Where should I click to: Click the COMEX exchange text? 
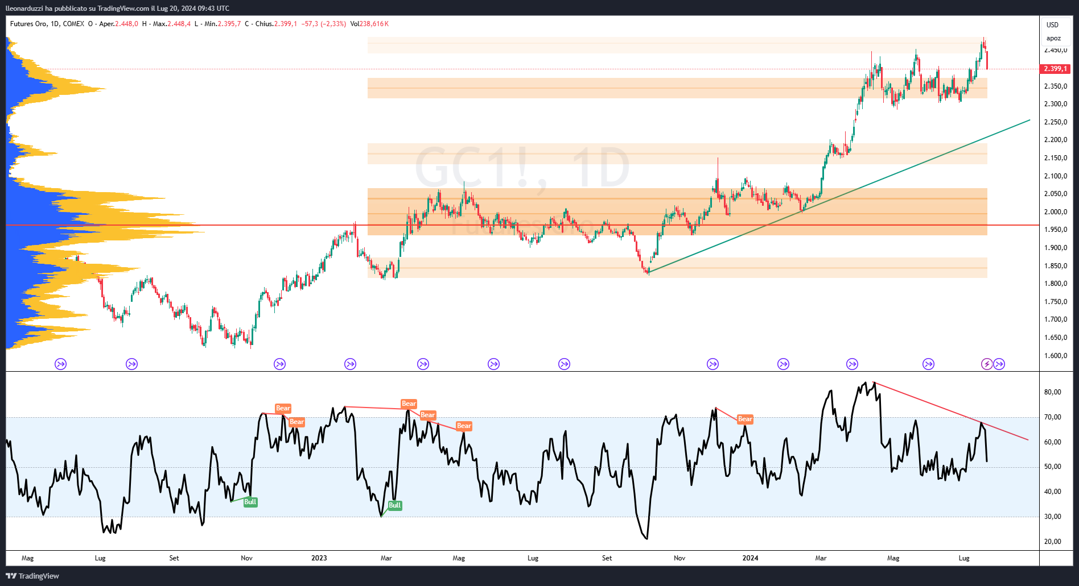pyautogui.click(x=73, y=24)
